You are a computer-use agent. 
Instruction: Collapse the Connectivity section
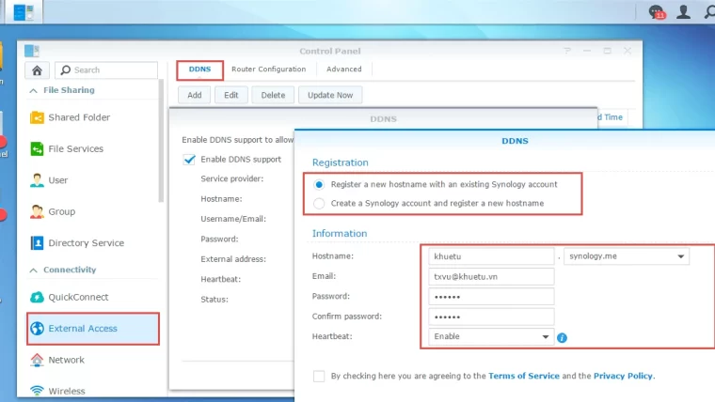point(33,270)
